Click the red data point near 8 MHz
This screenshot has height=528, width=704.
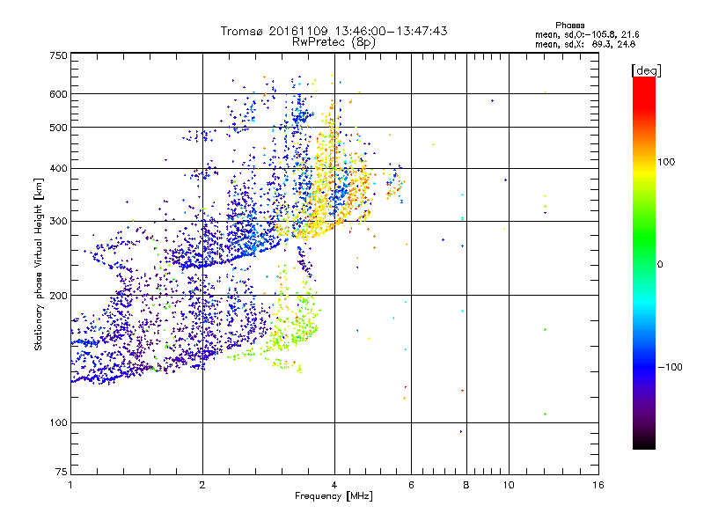click(x=463, y=391)
